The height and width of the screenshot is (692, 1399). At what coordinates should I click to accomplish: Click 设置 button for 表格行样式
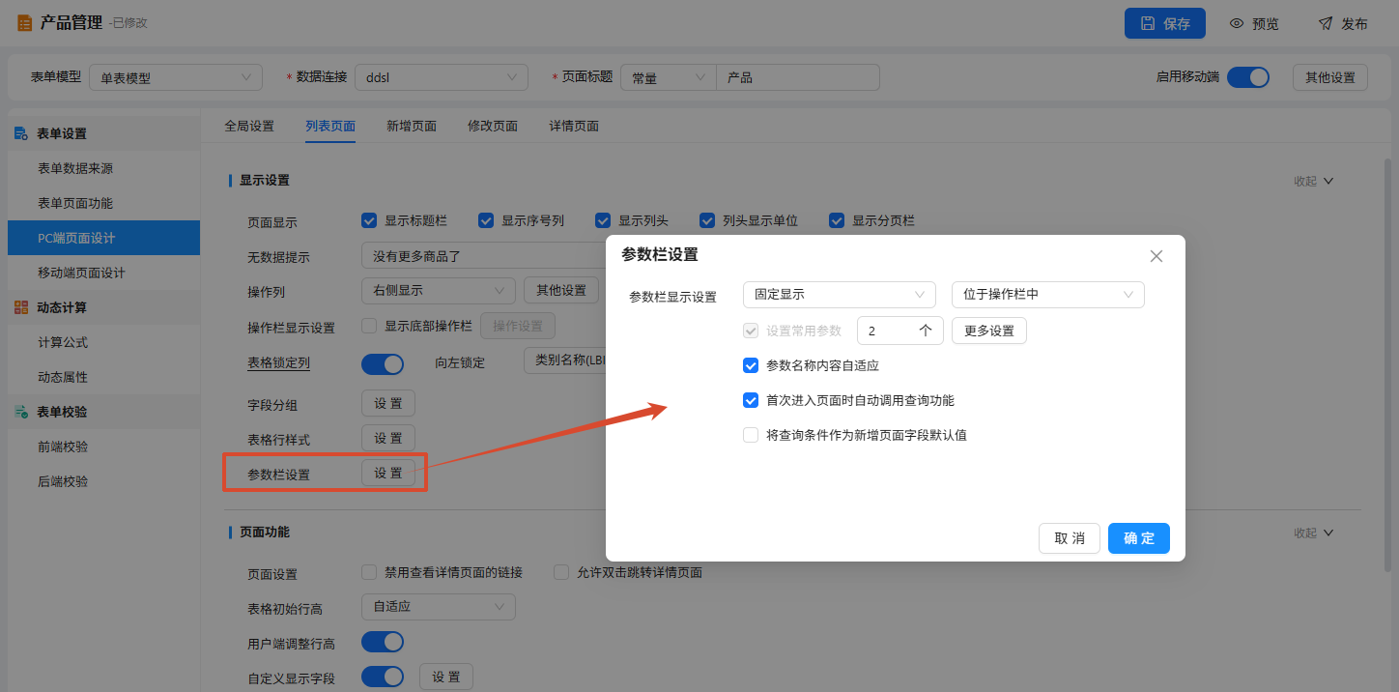click(x=388, y=439)
